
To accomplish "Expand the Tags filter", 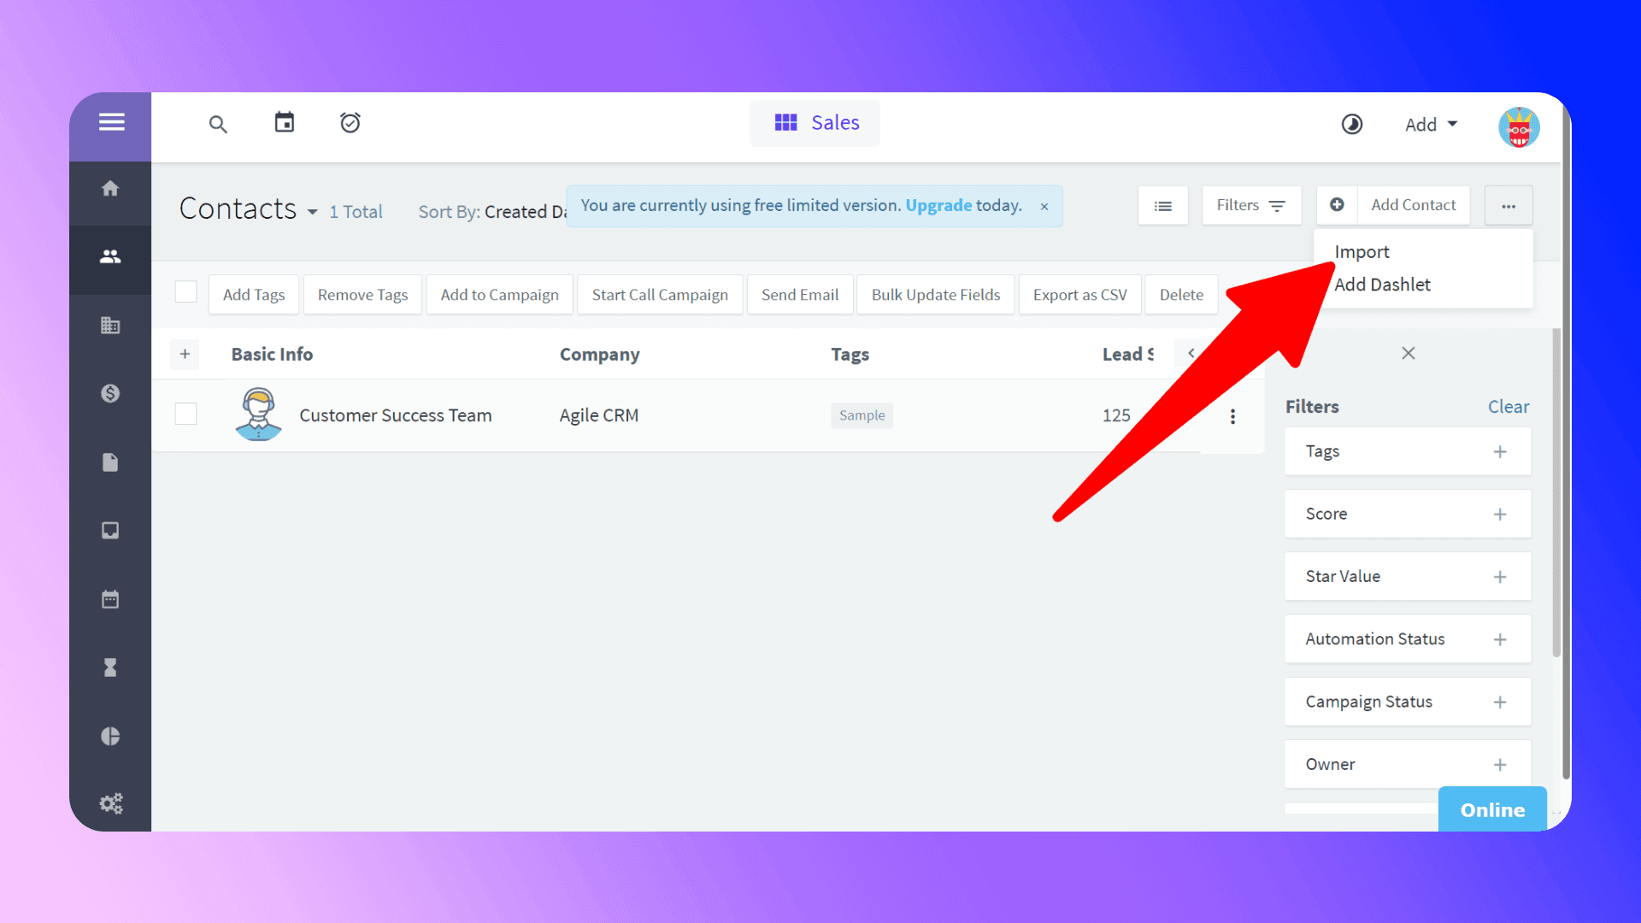I will click(1408, 451).
